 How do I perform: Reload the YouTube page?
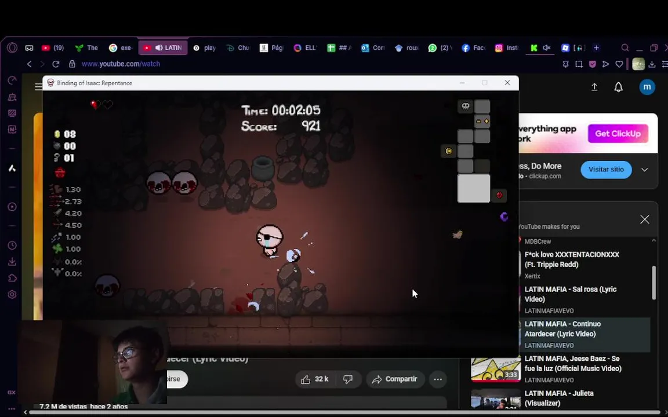pyautogui.click(x=56, y=64)
